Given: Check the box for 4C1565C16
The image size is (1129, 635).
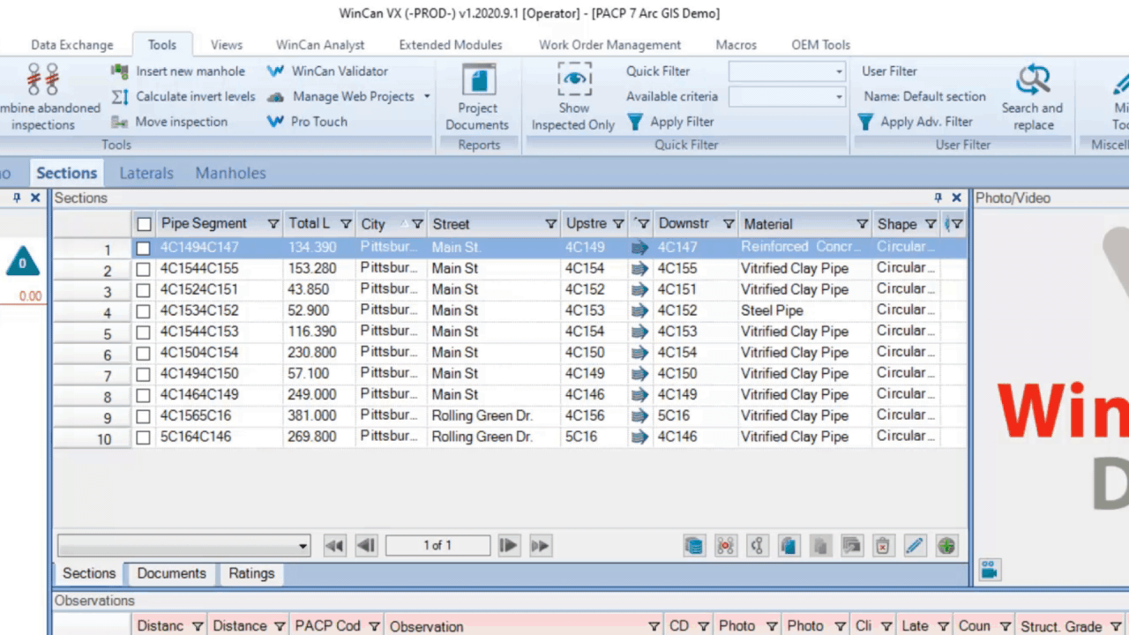Looking at the screenshot, I should [143, 417].
